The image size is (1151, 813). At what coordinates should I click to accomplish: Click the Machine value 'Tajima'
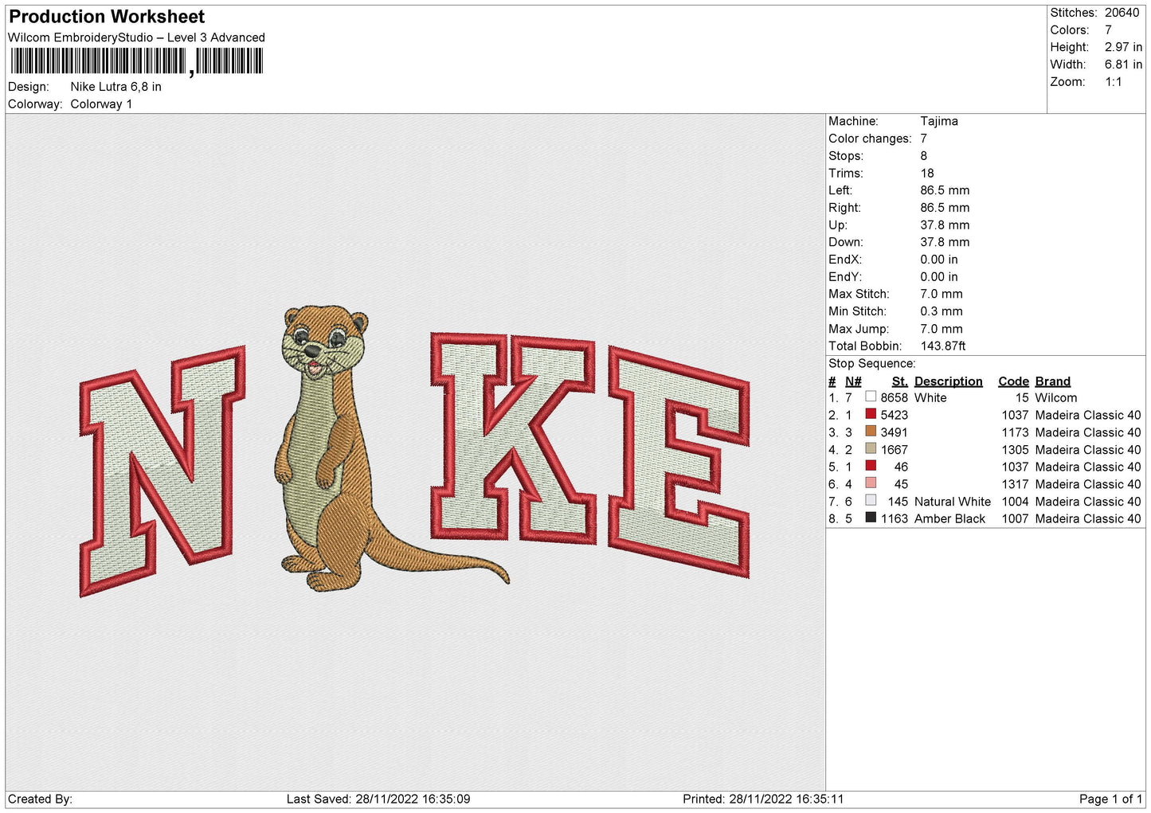938,121
